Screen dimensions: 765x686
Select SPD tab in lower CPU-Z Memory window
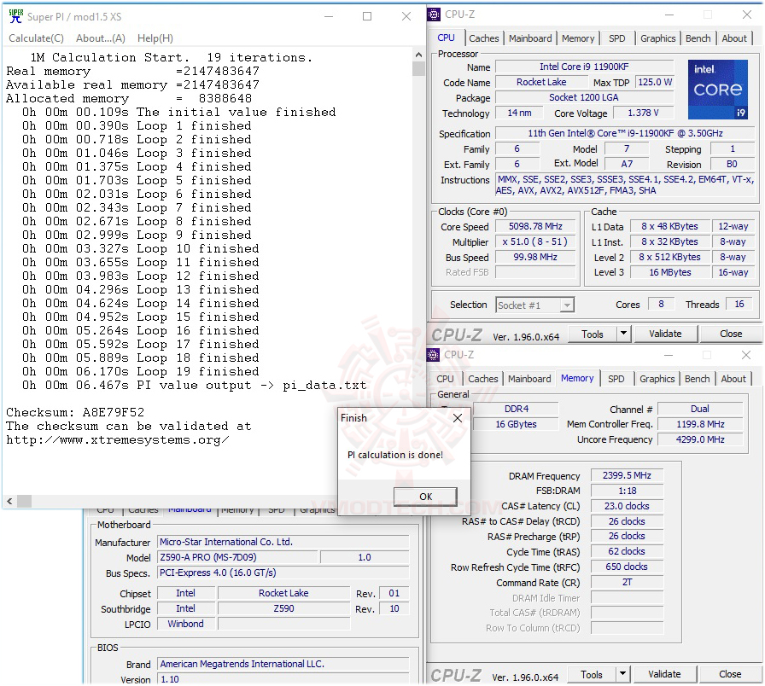(x=616, y=379)
